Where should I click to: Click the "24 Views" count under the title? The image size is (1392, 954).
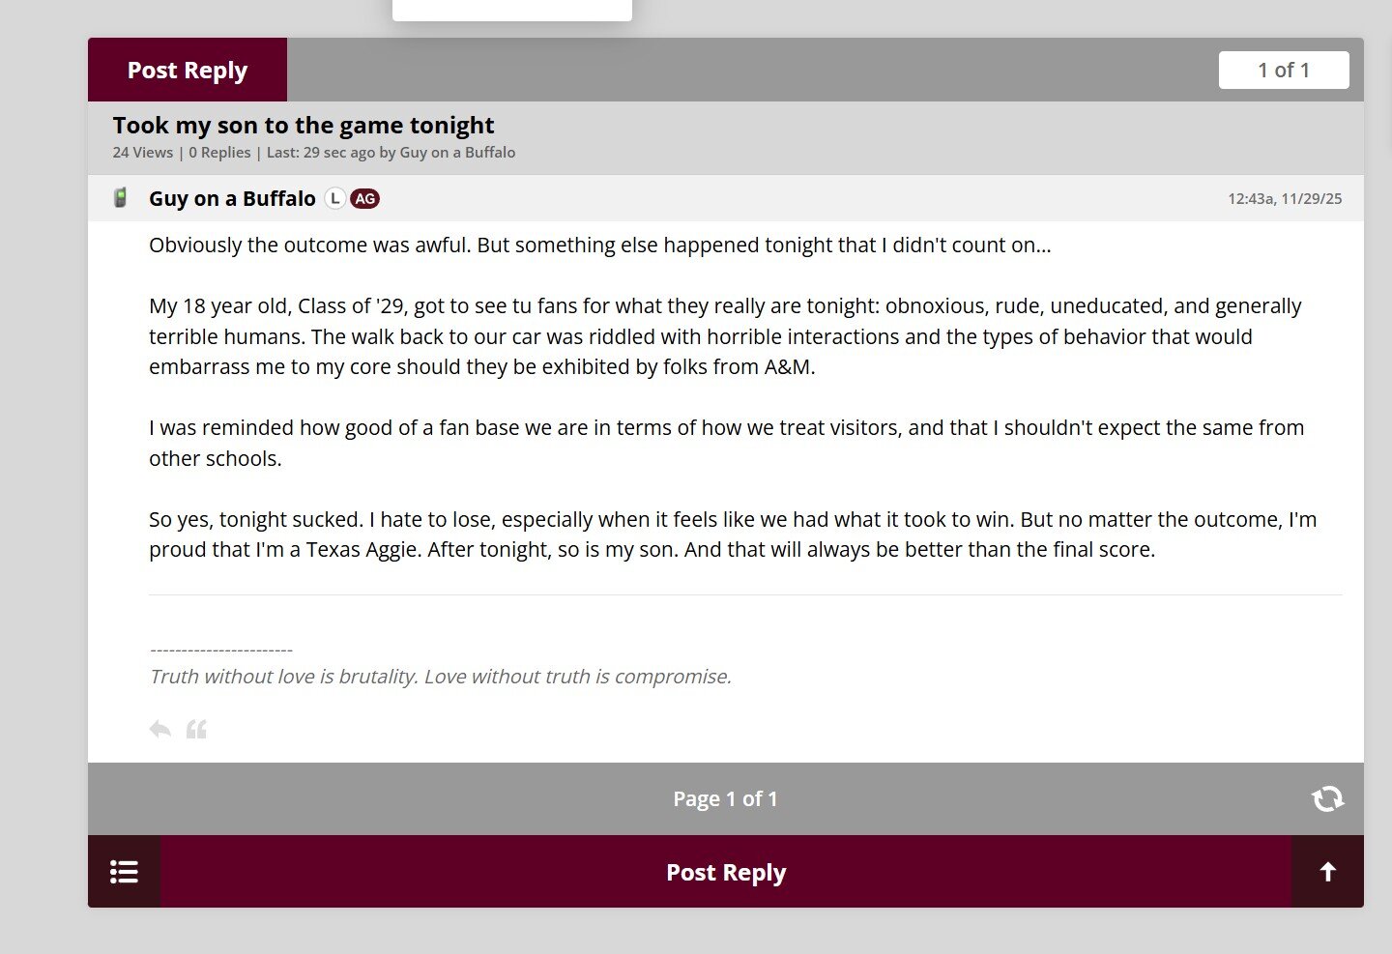click(x=142, y=153)
